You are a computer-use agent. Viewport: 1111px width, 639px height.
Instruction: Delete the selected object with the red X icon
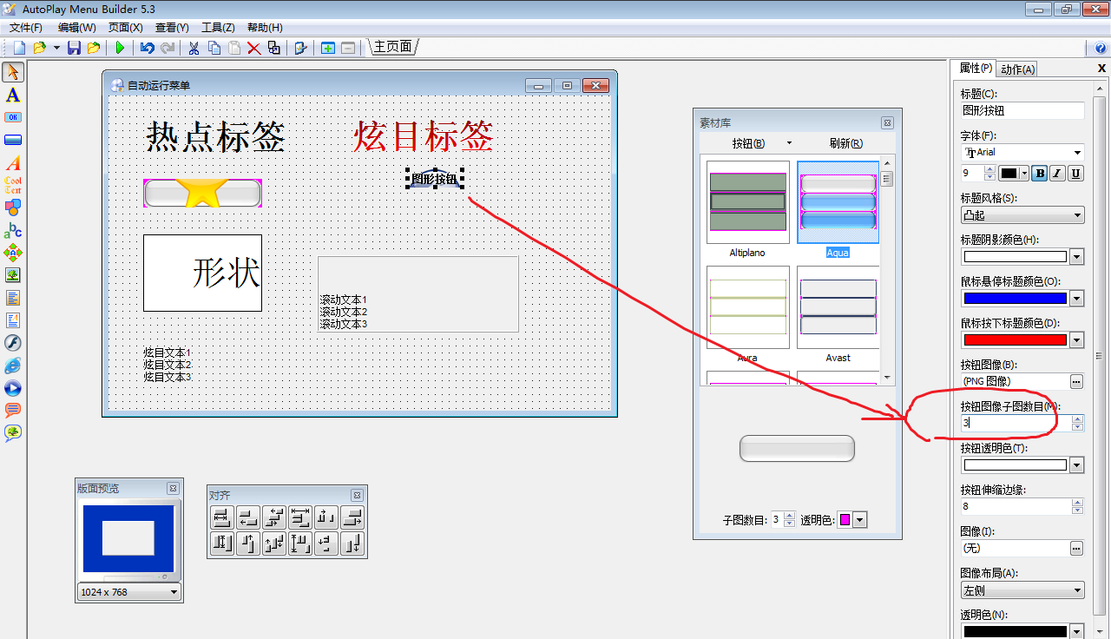point(254,48)
